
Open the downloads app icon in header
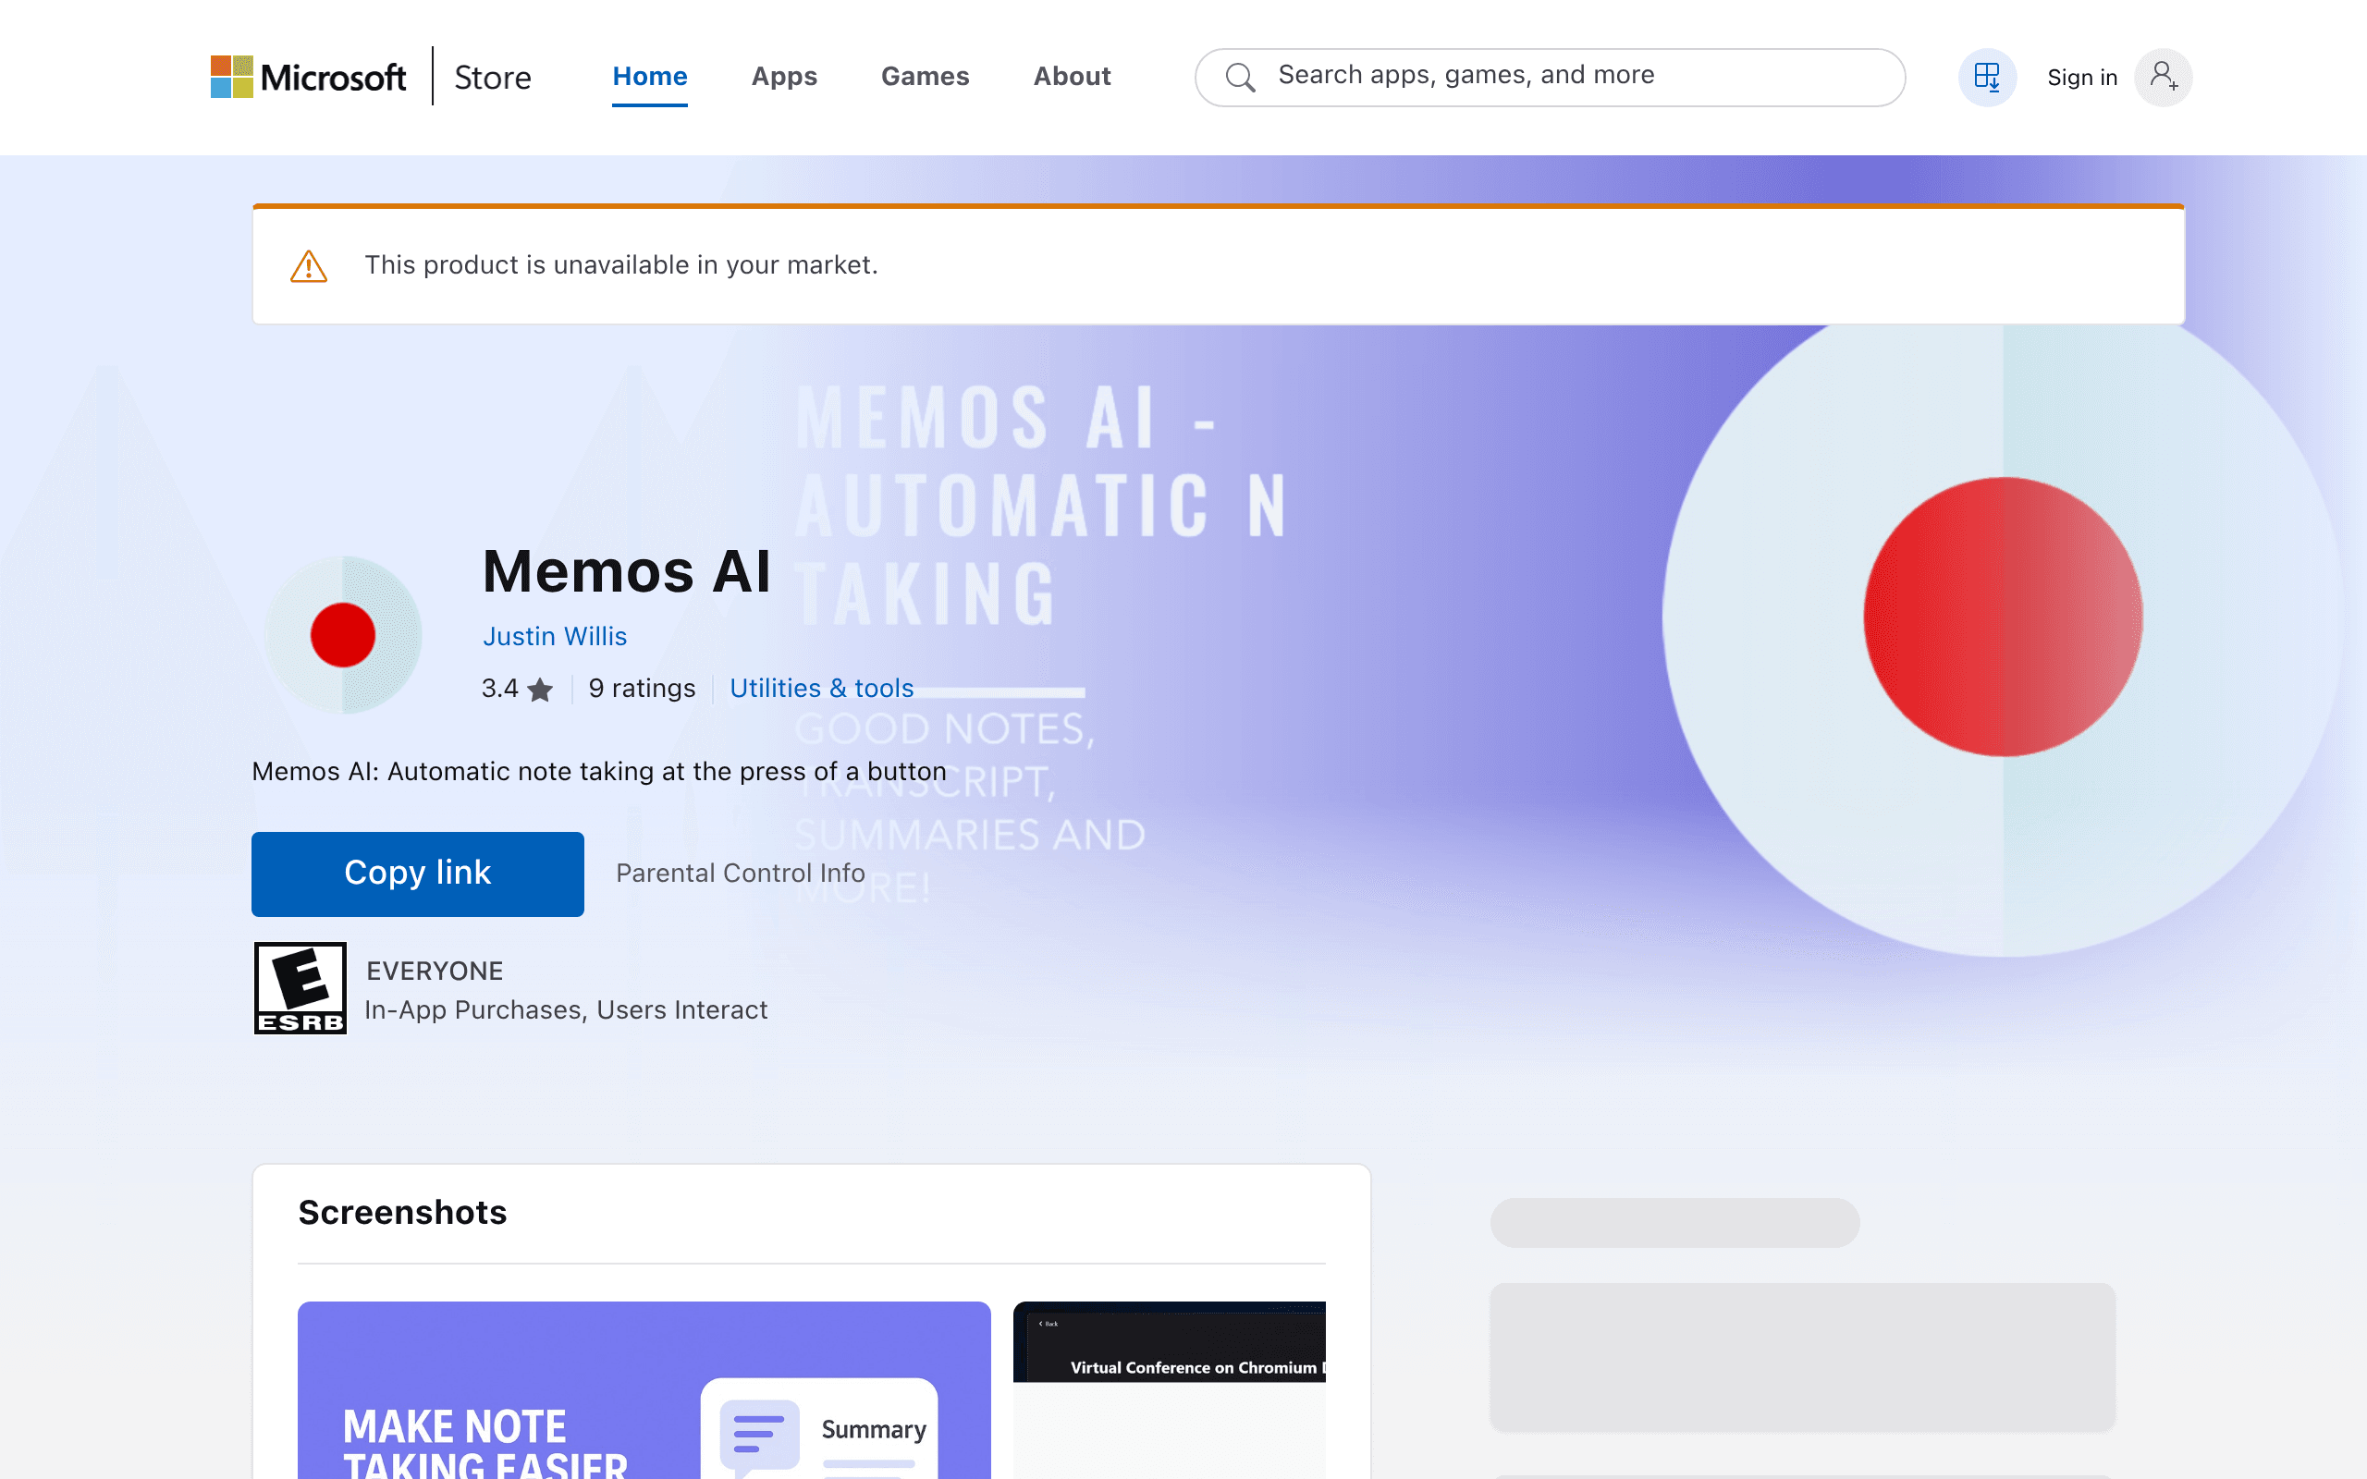tap(1986, 78)
